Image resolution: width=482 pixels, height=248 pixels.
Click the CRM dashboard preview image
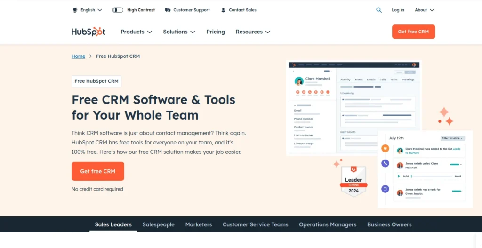[354, 108]
